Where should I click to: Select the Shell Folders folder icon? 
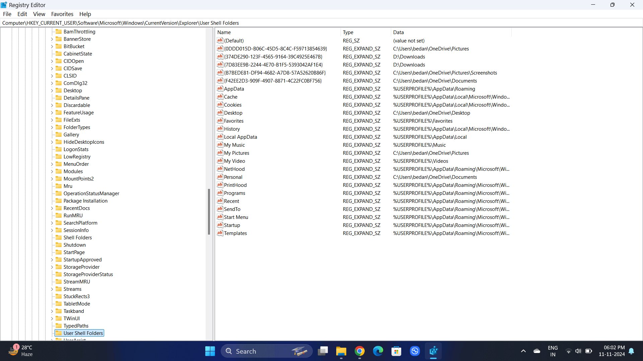(59, 237)
